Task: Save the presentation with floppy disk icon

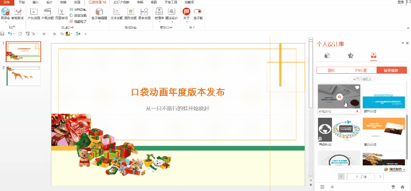Action: pos(3,34)
